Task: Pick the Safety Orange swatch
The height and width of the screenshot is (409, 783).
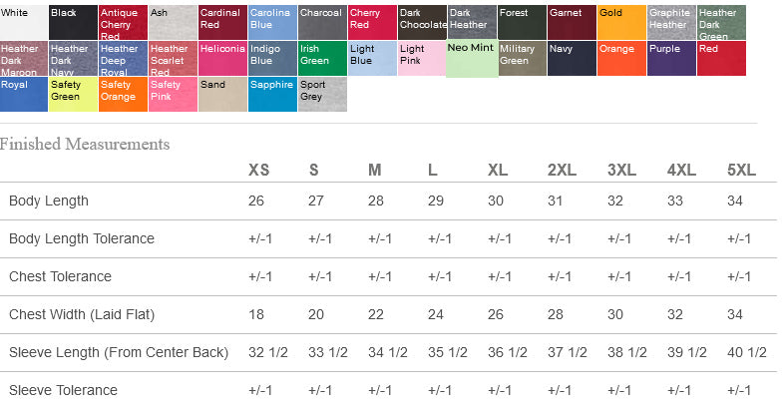Action: (x=123, y=95)
